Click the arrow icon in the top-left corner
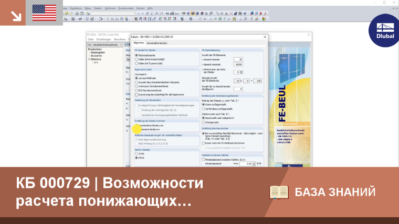The width and height of the screenshot is (399, 224). (16, 16)
